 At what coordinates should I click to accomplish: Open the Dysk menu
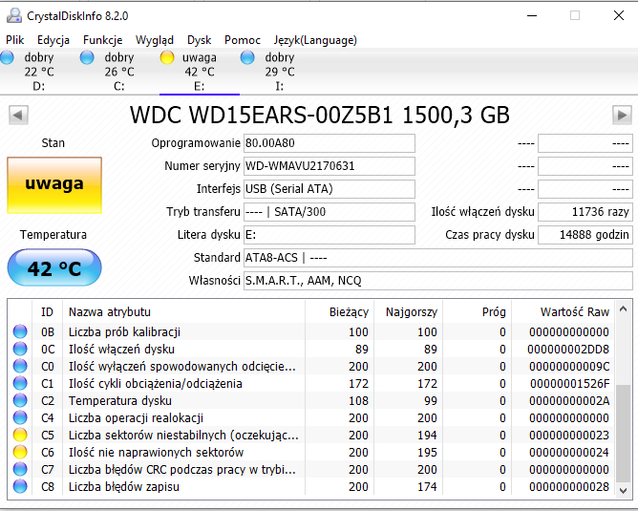coord(199,40)
